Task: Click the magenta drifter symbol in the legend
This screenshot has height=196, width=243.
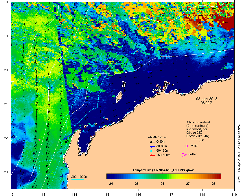Action: [184, 155]
